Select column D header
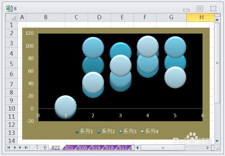 99,17
